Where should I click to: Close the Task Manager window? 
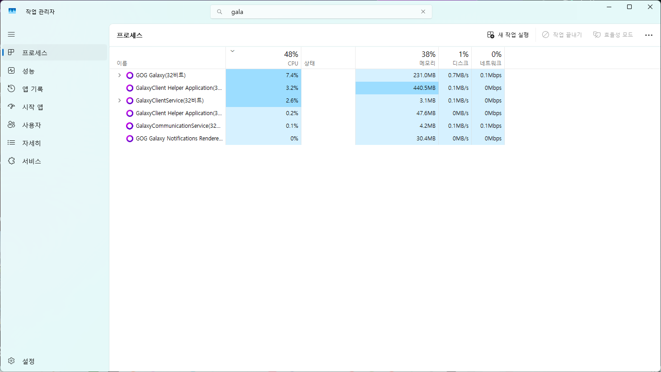650,7
